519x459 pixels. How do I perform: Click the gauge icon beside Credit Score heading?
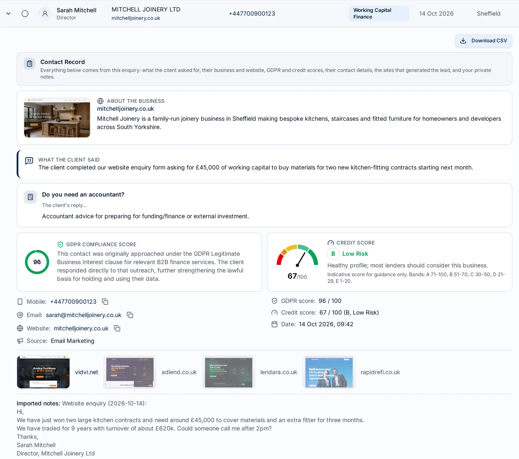pos(331,243)
